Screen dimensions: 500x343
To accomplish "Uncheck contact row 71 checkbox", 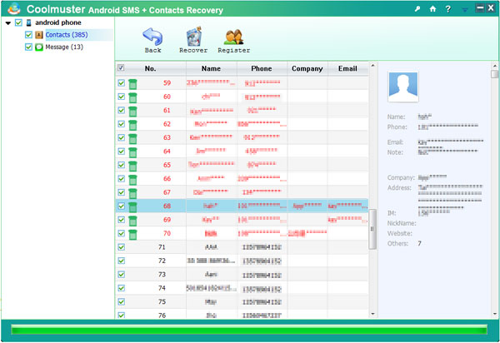I will [x=121, y=247].
